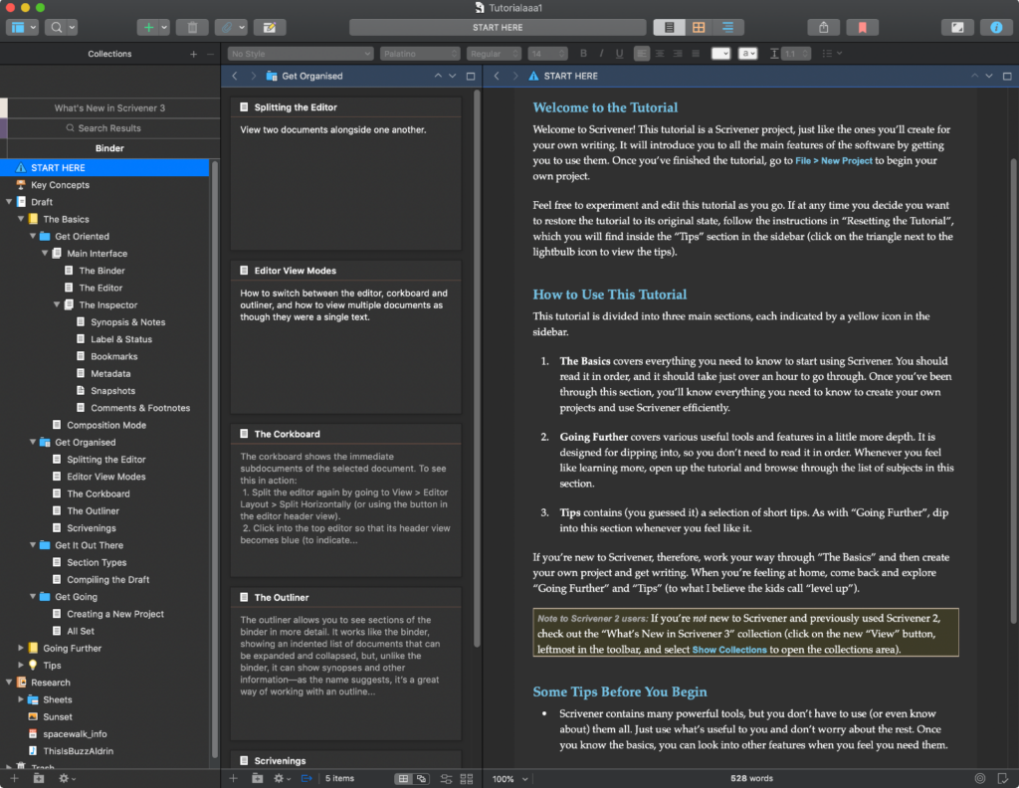This screenshot has height=788, width=1019.
Task: Click the corkboard vertical scrollbar
Action: 477,367
